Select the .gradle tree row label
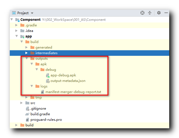This screenshot has width=179, height=138. click(x=31, y=25)
